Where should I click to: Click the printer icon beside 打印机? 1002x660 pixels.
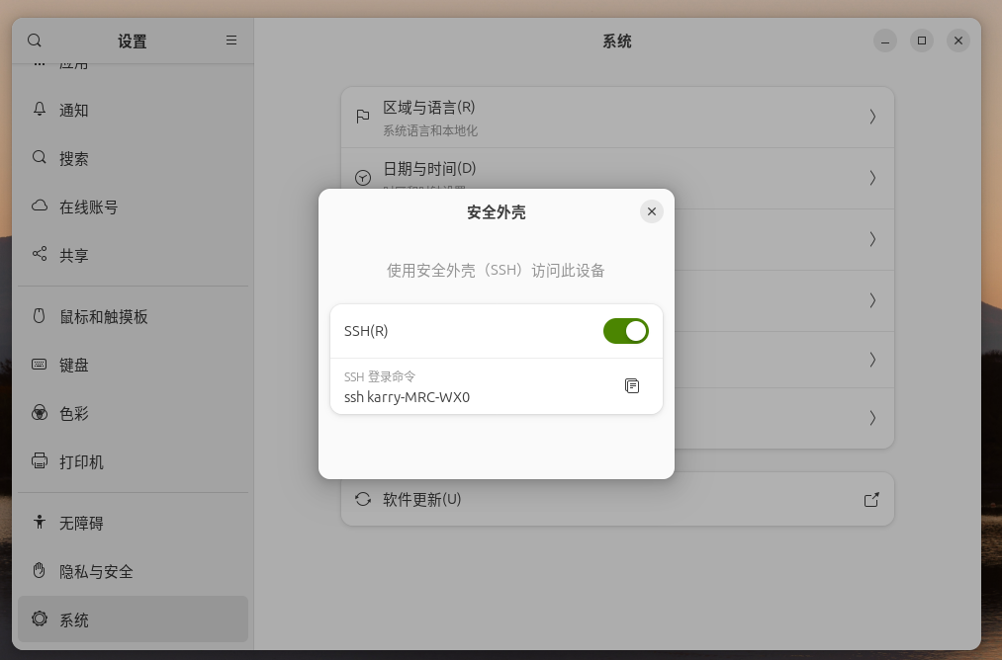click(x=40, y=460)
